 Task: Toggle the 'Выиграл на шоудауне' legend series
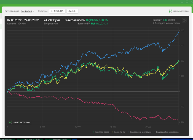point(140,132)
